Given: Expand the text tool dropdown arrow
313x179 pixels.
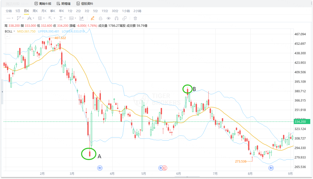Looking at the screenshot, I should 75,18.
